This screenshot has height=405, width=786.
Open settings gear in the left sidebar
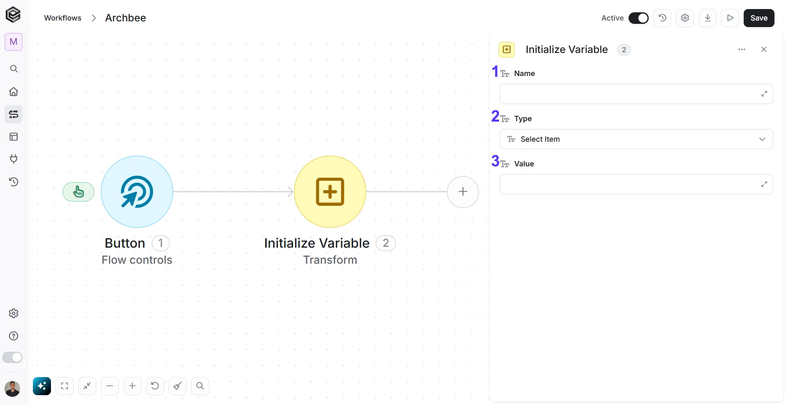14,313
